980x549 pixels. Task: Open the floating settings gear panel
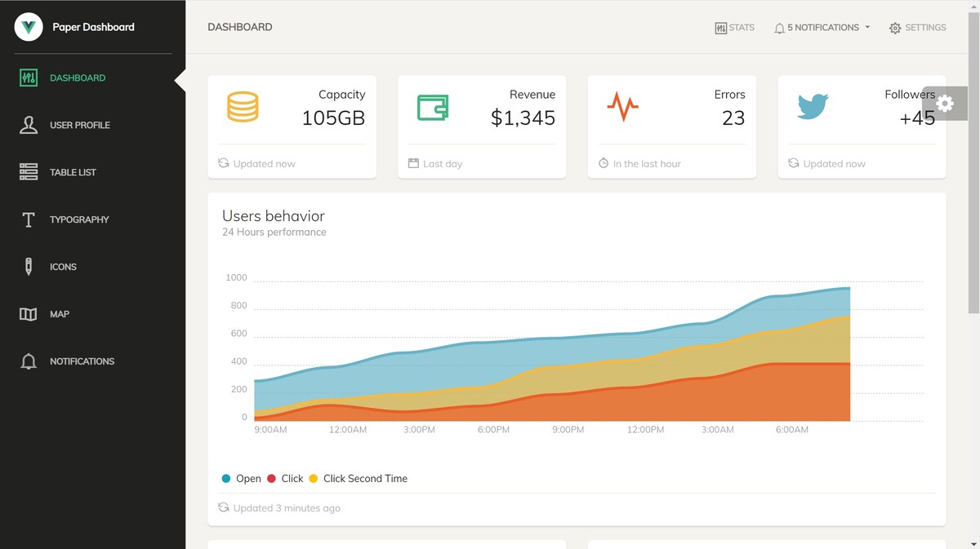[945, 104]
